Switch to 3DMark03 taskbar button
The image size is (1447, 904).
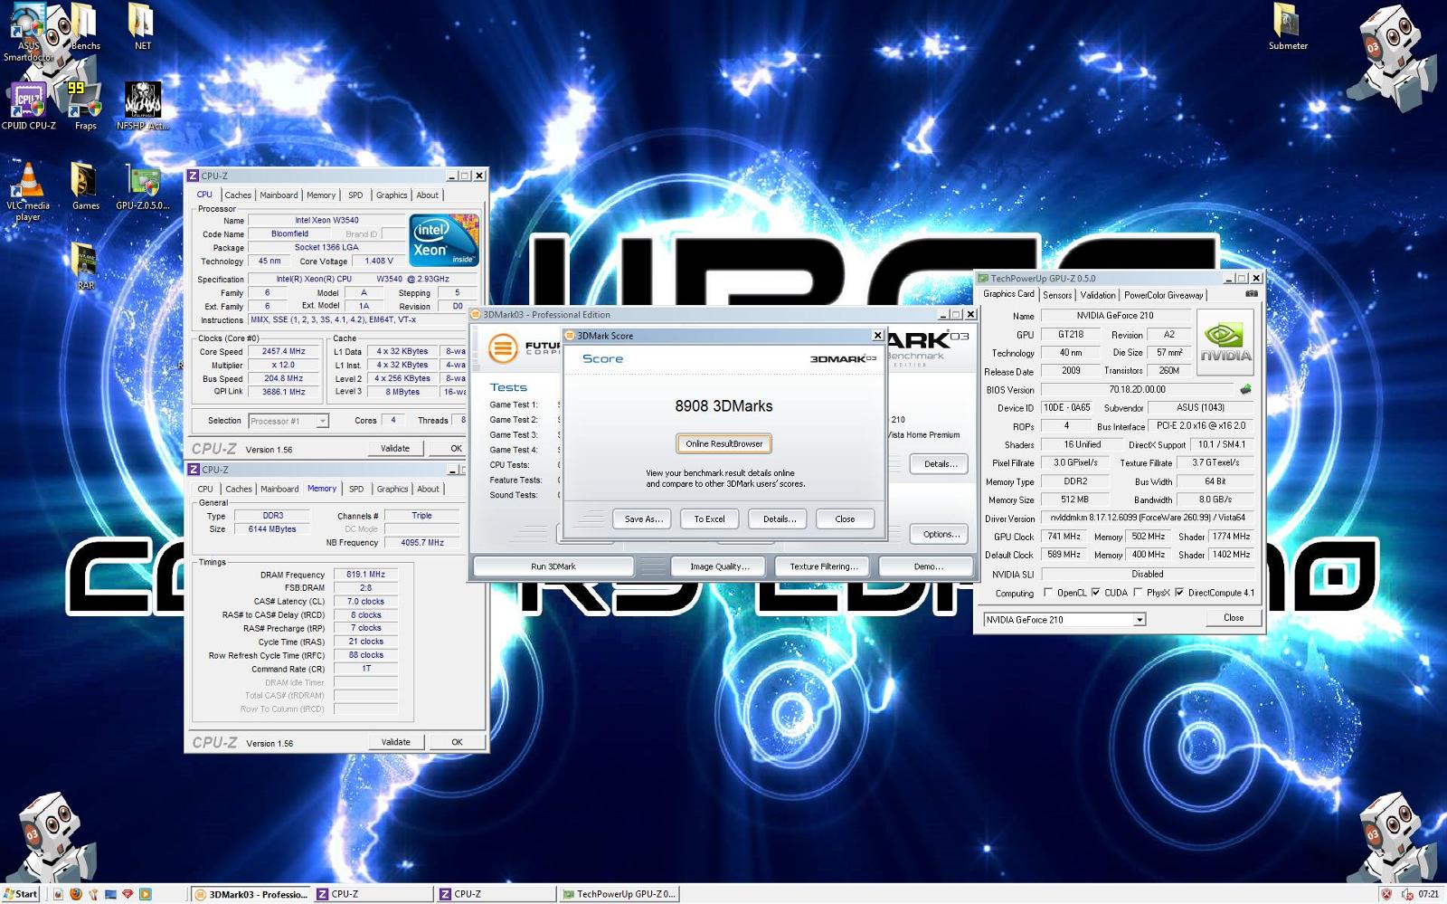251,894
